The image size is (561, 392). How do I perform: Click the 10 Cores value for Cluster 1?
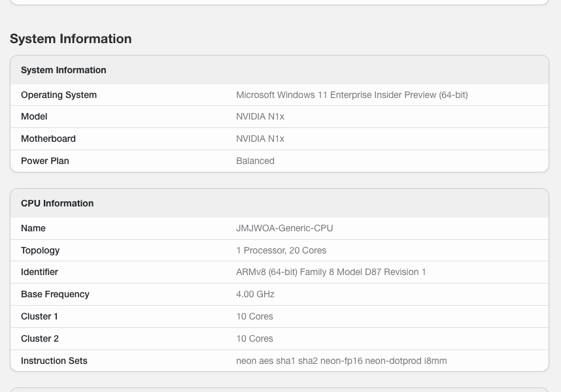point(254,316)
